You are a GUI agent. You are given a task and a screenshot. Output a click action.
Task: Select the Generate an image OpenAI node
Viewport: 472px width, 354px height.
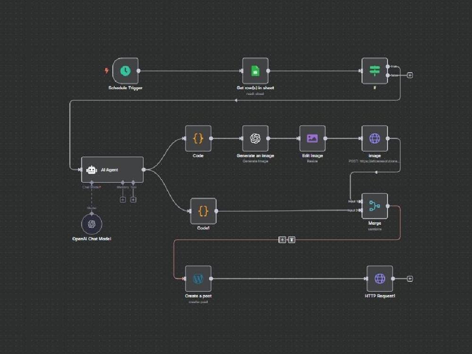255,138
